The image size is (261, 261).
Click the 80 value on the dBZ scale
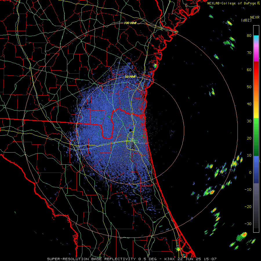[249, 36]
